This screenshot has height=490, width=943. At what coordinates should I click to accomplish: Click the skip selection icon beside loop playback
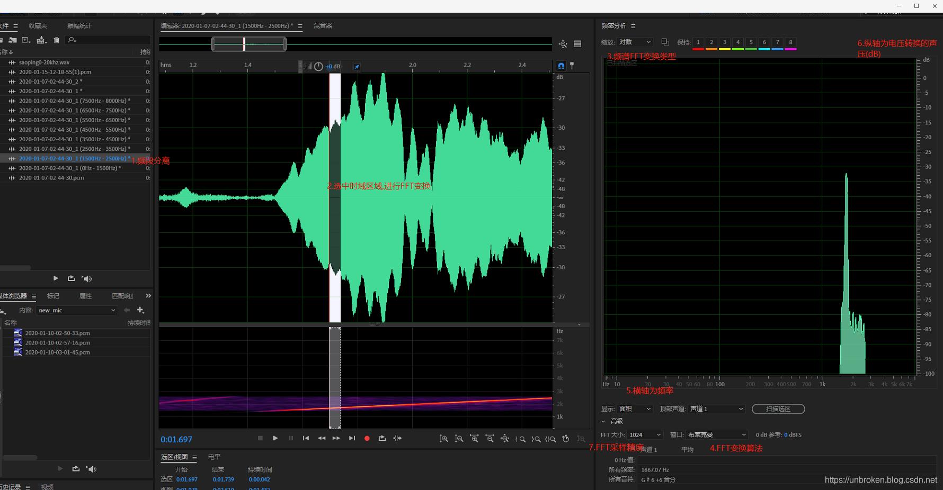[x=397, y=438]
